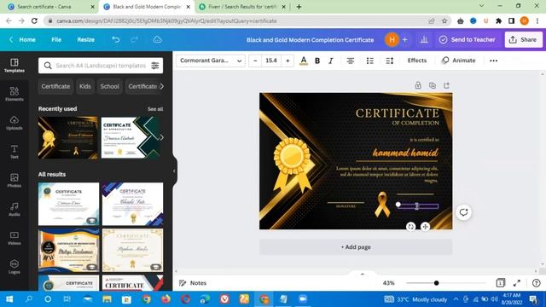546x307 pixels.
Task: Open the File menu
Action: coord(56,40)
